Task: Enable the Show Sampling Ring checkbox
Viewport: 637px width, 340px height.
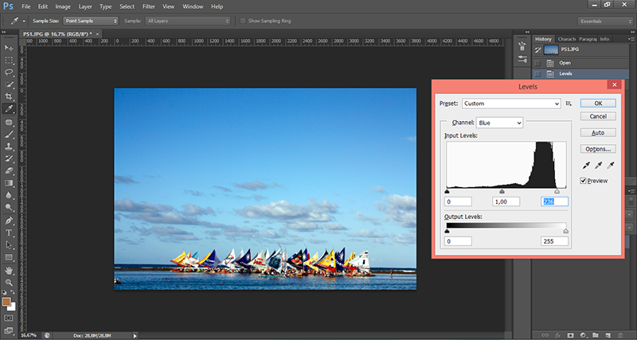Action: pyautogui.click(x=242, y=21)
